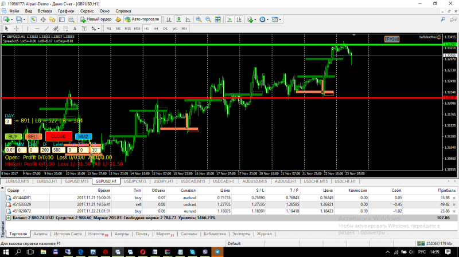459x257 pixels.
Task: Zoom in on the chart
Action: coord(199,19)
